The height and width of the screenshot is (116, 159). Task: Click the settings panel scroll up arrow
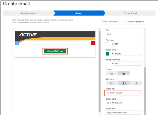(145, 30)
